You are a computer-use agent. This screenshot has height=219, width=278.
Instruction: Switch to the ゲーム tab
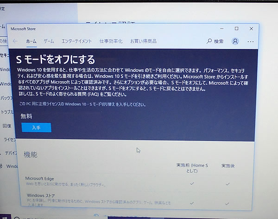click(49, 41)
